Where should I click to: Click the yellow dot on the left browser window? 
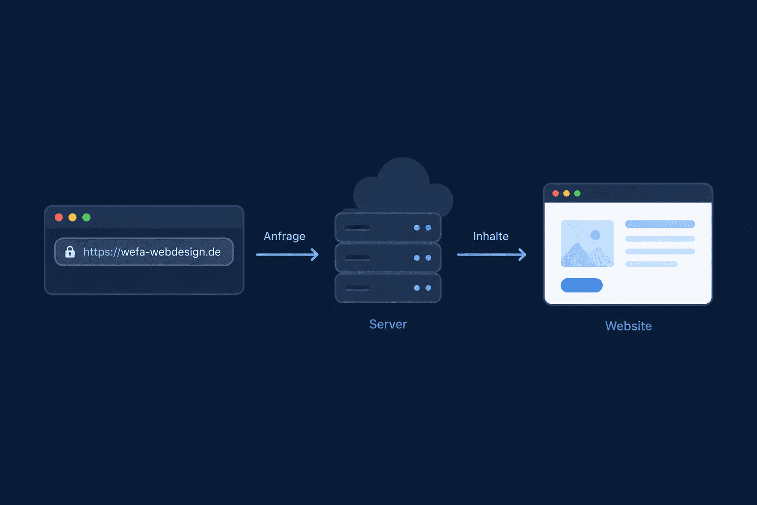coord(72,217)
